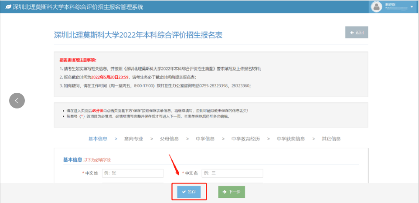419x203 pixels.
Task: Select the 中学信息 step tab
Action: (x=205, y=139)
